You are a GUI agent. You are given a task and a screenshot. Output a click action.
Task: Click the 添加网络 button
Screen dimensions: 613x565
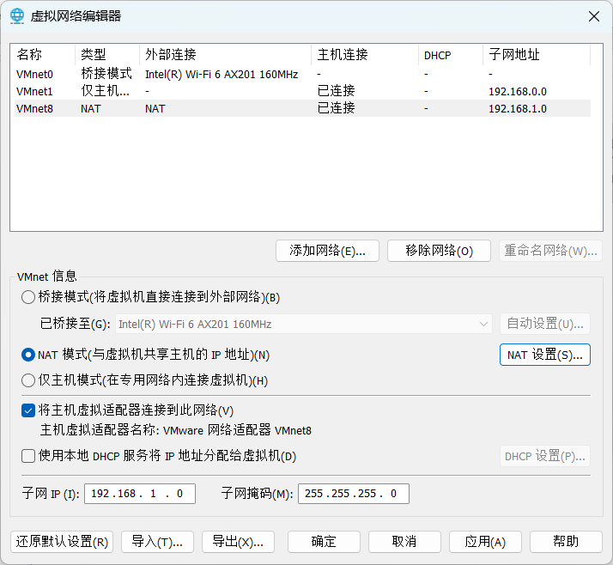(x=327, y=251)
